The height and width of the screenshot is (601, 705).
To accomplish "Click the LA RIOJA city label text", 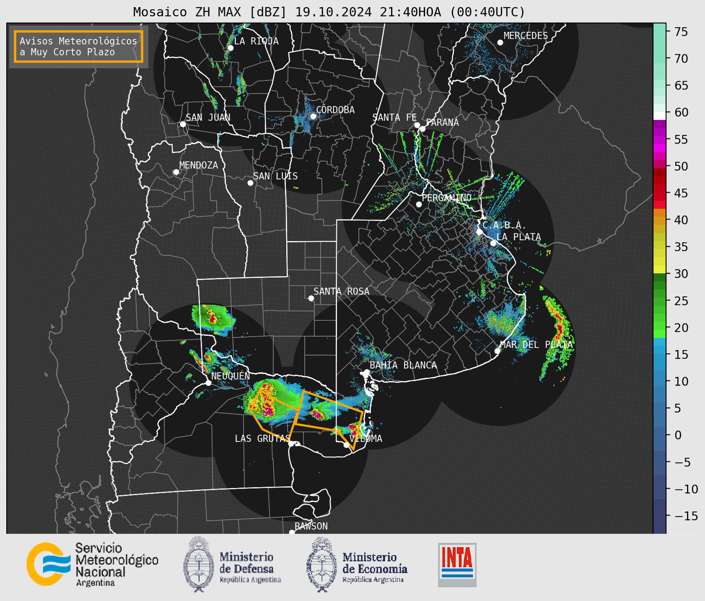I will coord(256,41).
